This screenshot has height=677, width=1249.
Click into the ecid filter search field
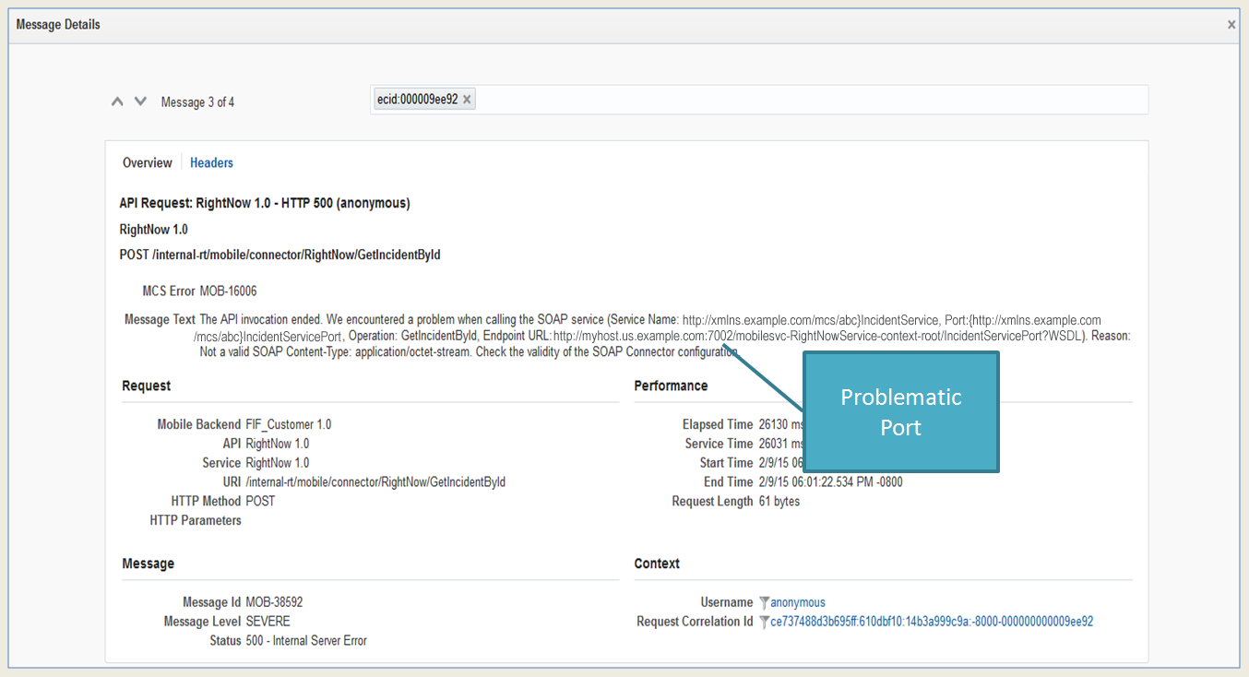pyautogui.click(x=812, y=100)
